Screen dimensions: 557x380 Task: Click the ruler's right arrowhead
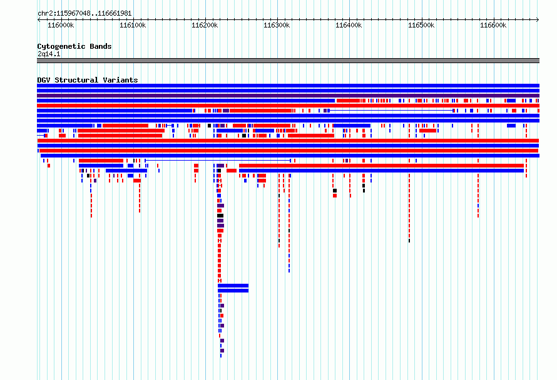pyautogui.click(x=538, y=19)
